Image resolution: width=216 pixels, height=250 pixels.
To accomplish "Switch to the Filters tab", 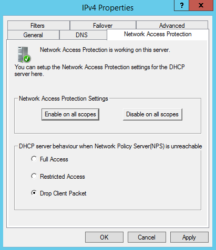I will point(38,26).
